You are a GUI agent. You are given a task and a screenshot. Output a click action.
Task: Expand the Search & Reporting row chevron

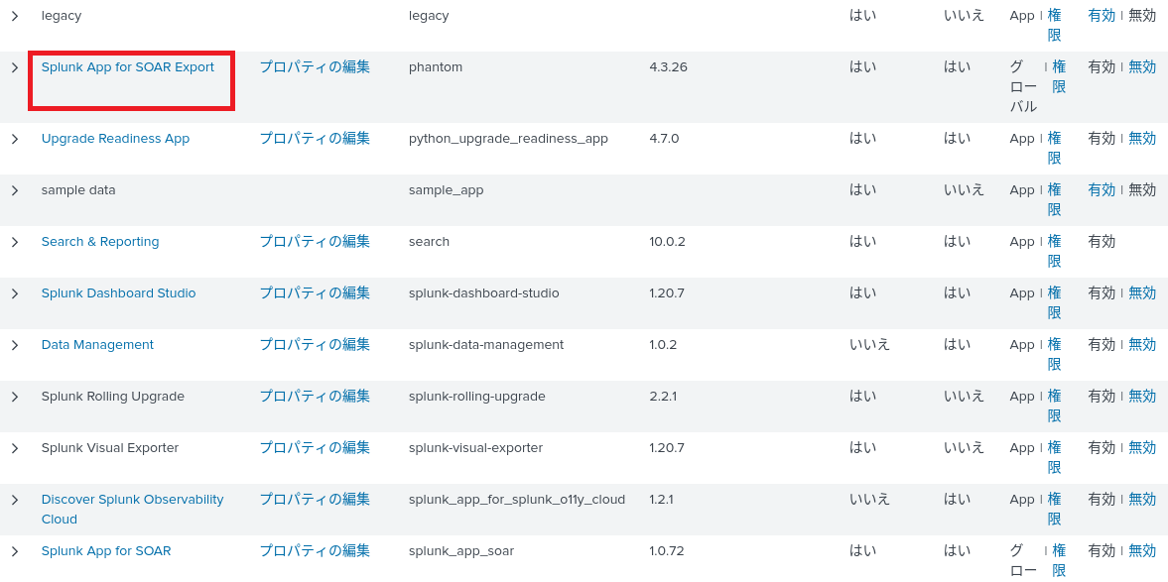pos(15,242)
